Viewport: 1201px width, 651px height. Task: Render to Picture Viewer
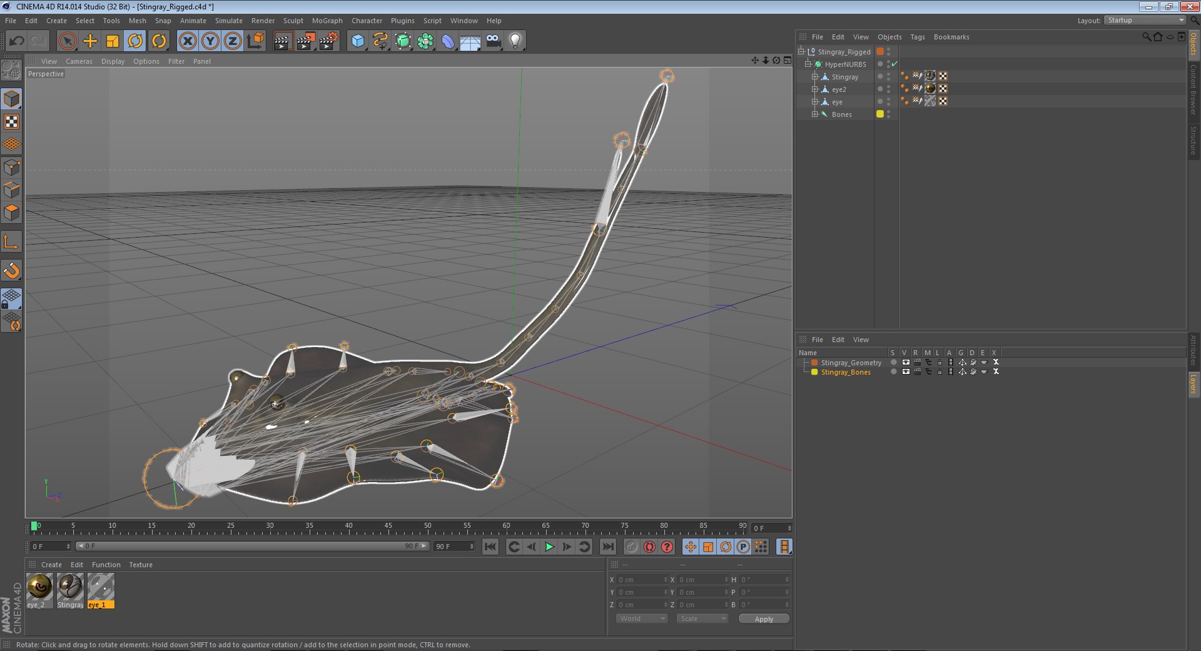(x=306, y=41)
